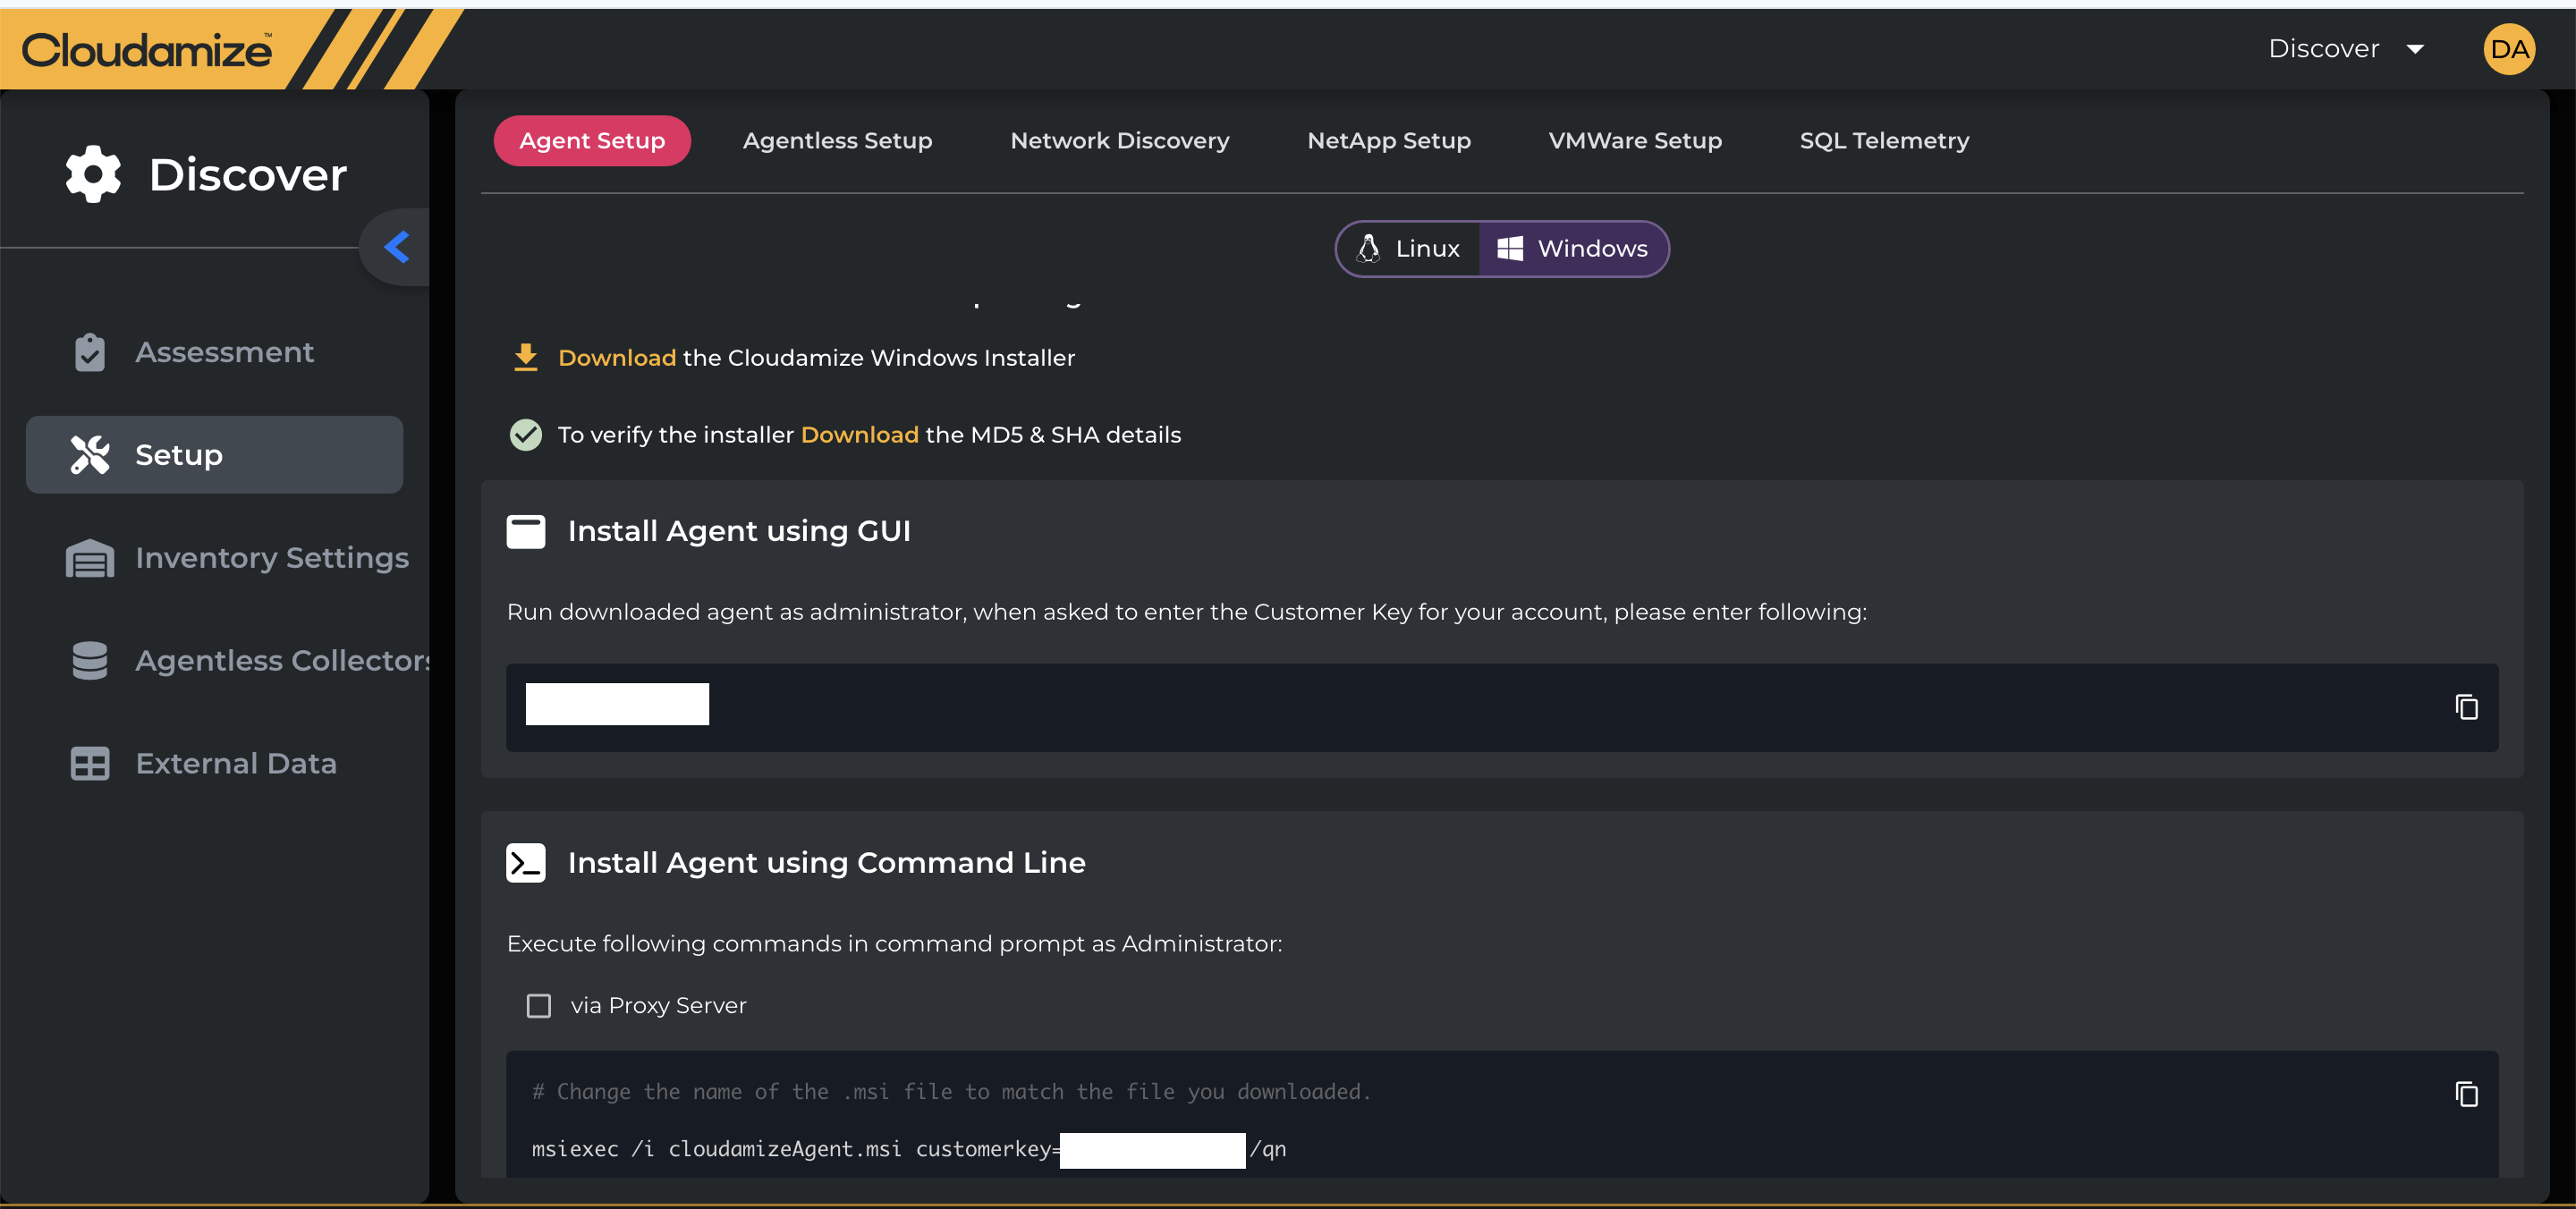This screenshot has width=2576, height=1209.
Task: Copy the customer key for GUI install
Action: (x=2466, y=707)
